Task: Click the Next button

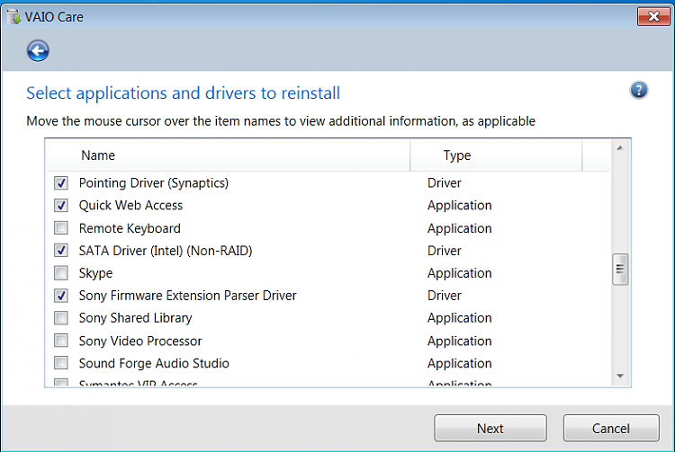Action: [x=490, y=428]
